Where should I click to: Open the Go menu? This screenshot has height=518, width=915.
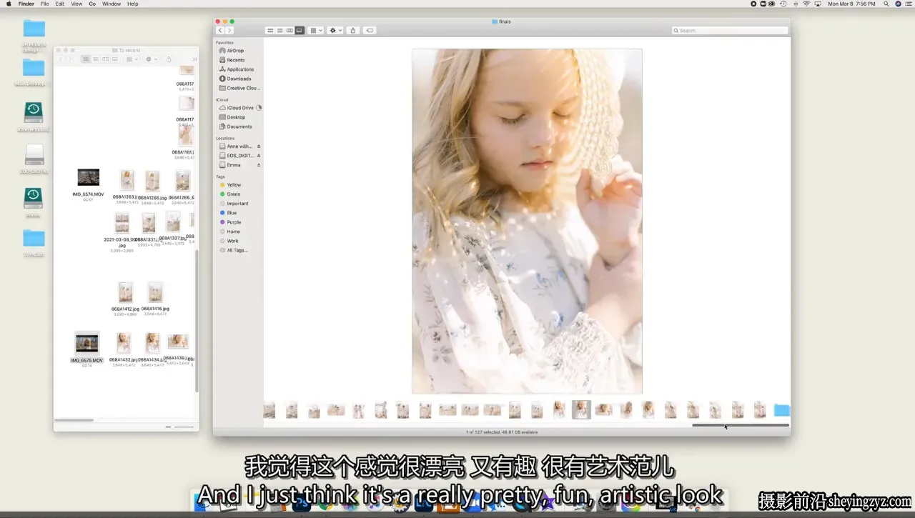(x=92, y=4)
